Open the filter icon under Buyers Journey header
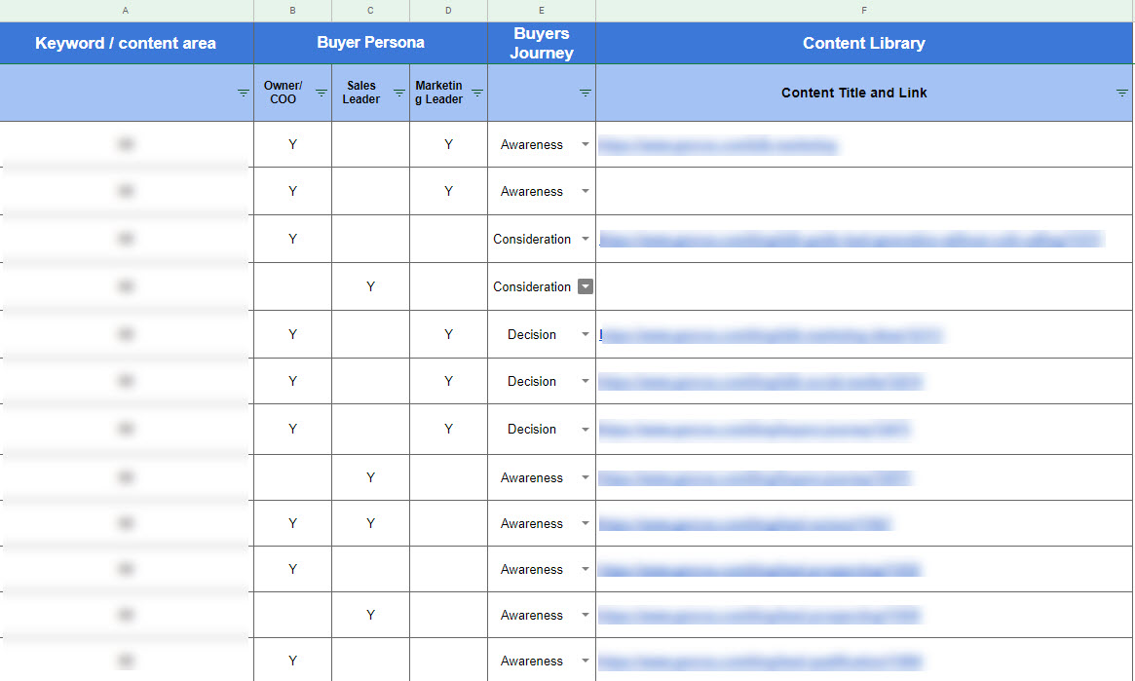 tap(585, 93)
